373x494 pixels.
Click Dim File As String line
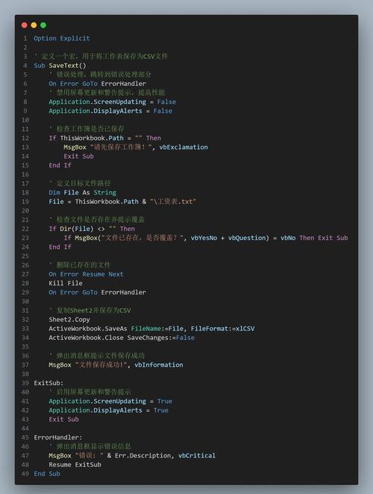(x=82, y=193)
